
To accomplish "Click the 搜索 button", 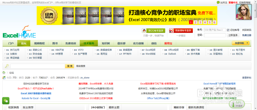I will (x=69, y=66).
